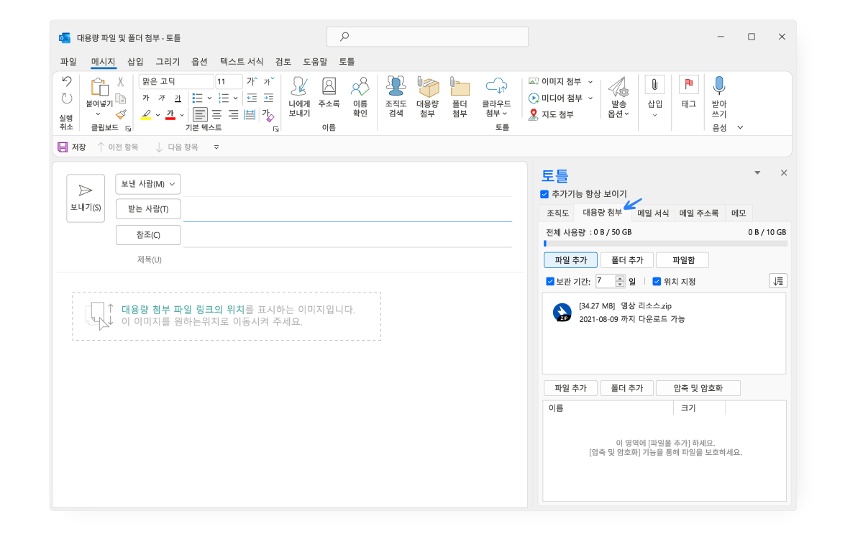Viewport: 863px width, 539px height.
Task: Click the redo arrow icon
Action: [x=67, y=98]
